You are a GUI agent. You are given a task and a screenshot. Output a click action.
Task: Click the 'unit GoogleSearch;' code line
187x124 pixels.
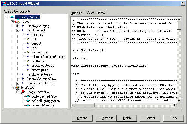(88, 50)
